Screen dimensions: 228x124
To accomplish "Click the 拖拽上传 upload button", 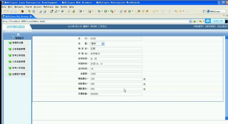I will point(218,21).
